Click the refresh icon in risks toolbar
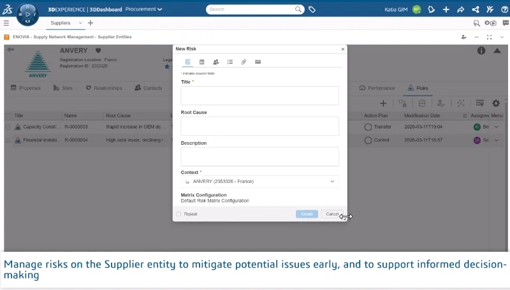This screenshot has width=510, height=290. tap(422, 103)
